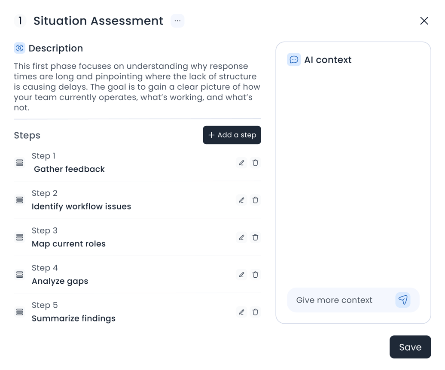
Task: Edit the Identify workflow issues step
Action: pos(241,200)
